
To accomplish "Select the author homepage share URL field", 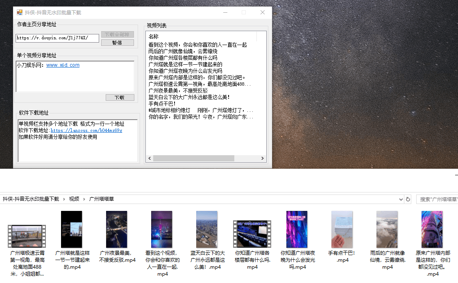I will pyautogui.click(x=57, y=38).
